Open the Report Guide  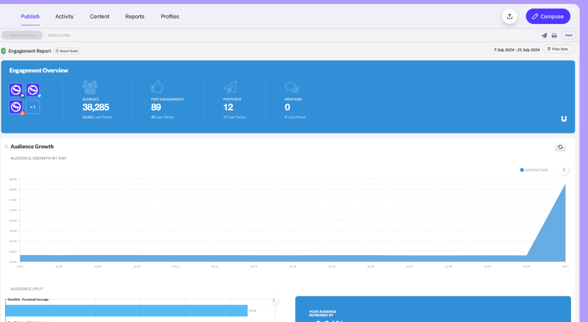67,51
